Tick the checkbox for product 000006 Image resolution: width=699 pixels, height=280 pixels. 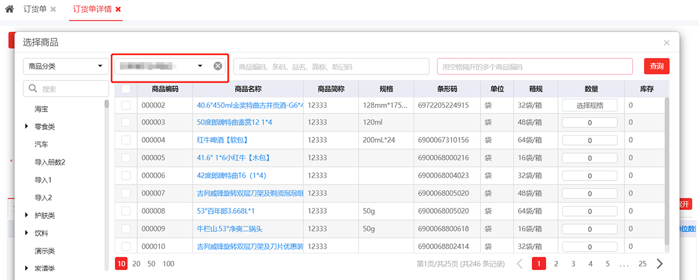click(126, 175)
